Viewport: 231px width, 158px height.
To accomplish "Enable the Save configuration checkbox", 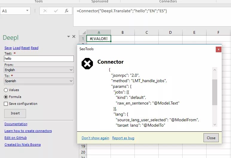I will point(6,104).
